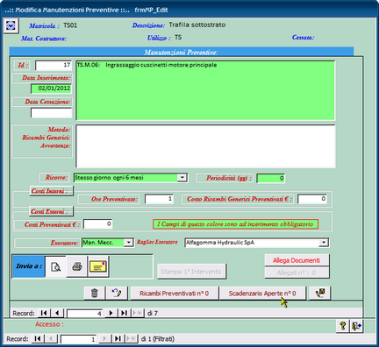Click the Id field with 17

[x=54, y=65]
